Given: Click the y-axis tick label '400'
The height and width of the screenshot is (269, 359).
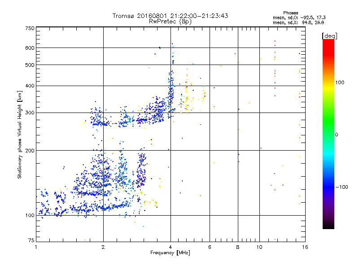Looking at the screenshot, I should click(x=30, y=86).
